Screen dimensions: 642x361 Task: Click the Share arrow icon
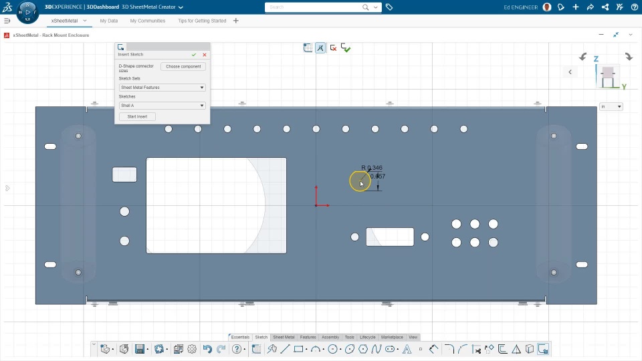(x=590, y=7)
